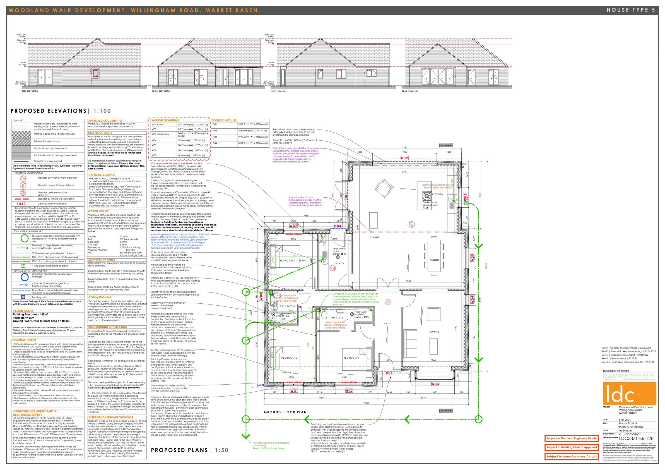Viewport: 665px width, 470px height.
Task: Click the ACCESSIBILITY NOTES heading
Action: [101, 260]
